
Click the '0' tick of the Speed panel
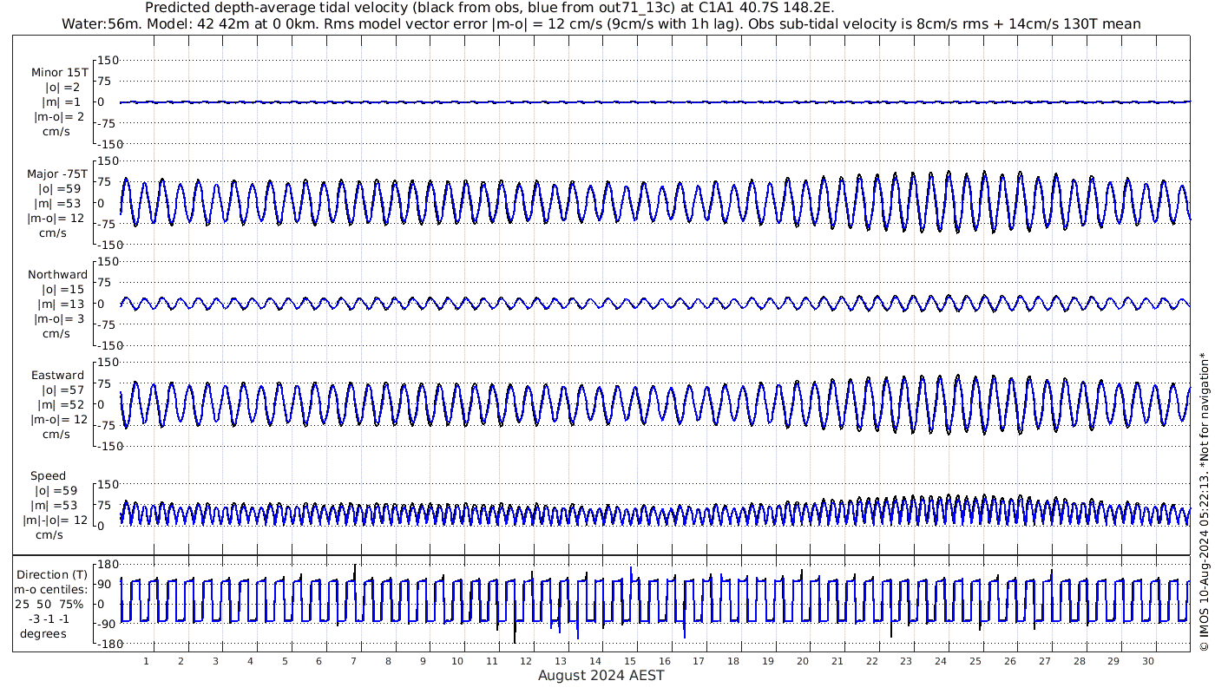tap(102, 526)
